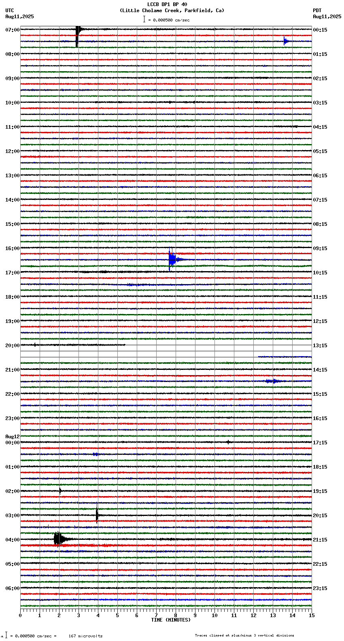This screenshot has height=641, width=344.
Task: Click the 06:00 UTC time label
Action: (13, 588)
